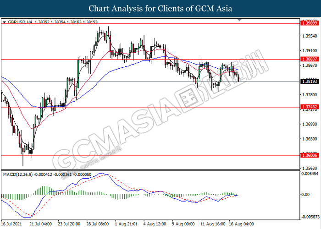Viewport: 321px width, 229px height.
Task: Click the GBPUSD,H4 symbol title text
Action: 20,22
